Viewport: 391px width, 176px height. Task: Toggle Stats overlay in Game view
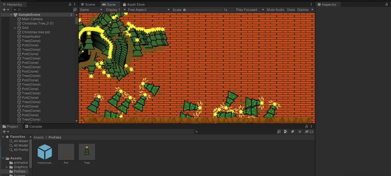291,10
